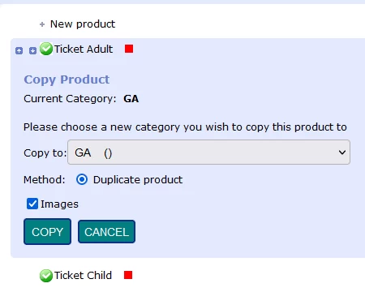Click the bold GA current category value

click(131, 99)
